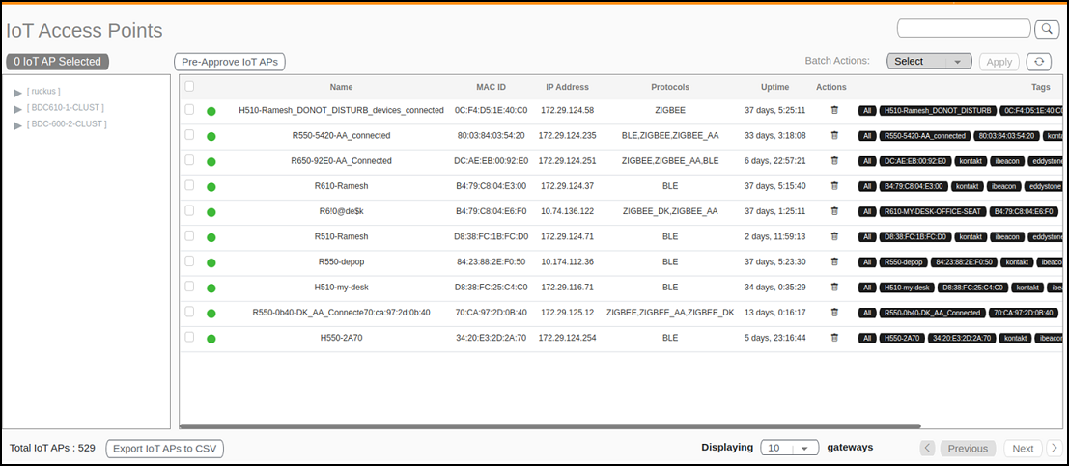Delete R510-Ramesh using trash icon

click(x=834, y=236)
